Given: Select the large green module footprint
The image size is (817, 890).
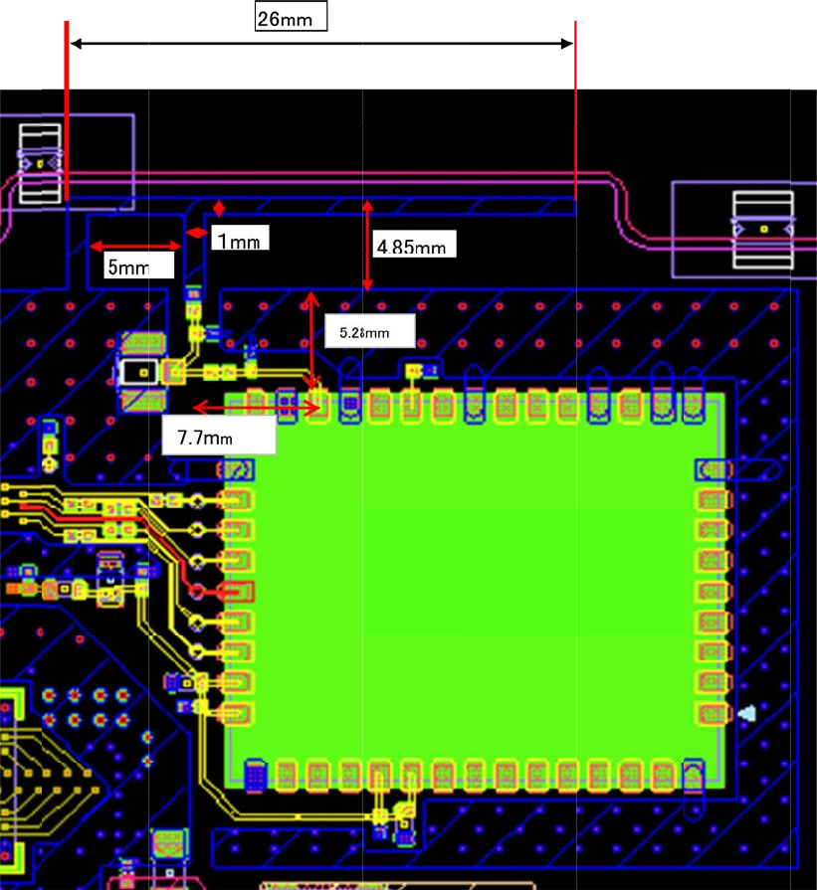Looking at the screenshot, I should click(475, 591).
